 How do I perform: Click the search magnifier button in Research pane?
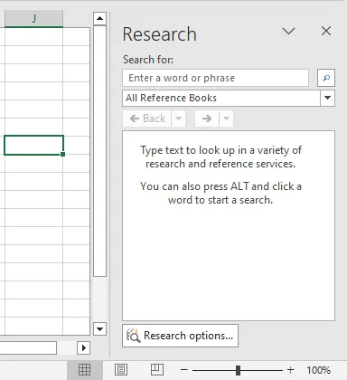pyautogui.click(x=326, y=78)
